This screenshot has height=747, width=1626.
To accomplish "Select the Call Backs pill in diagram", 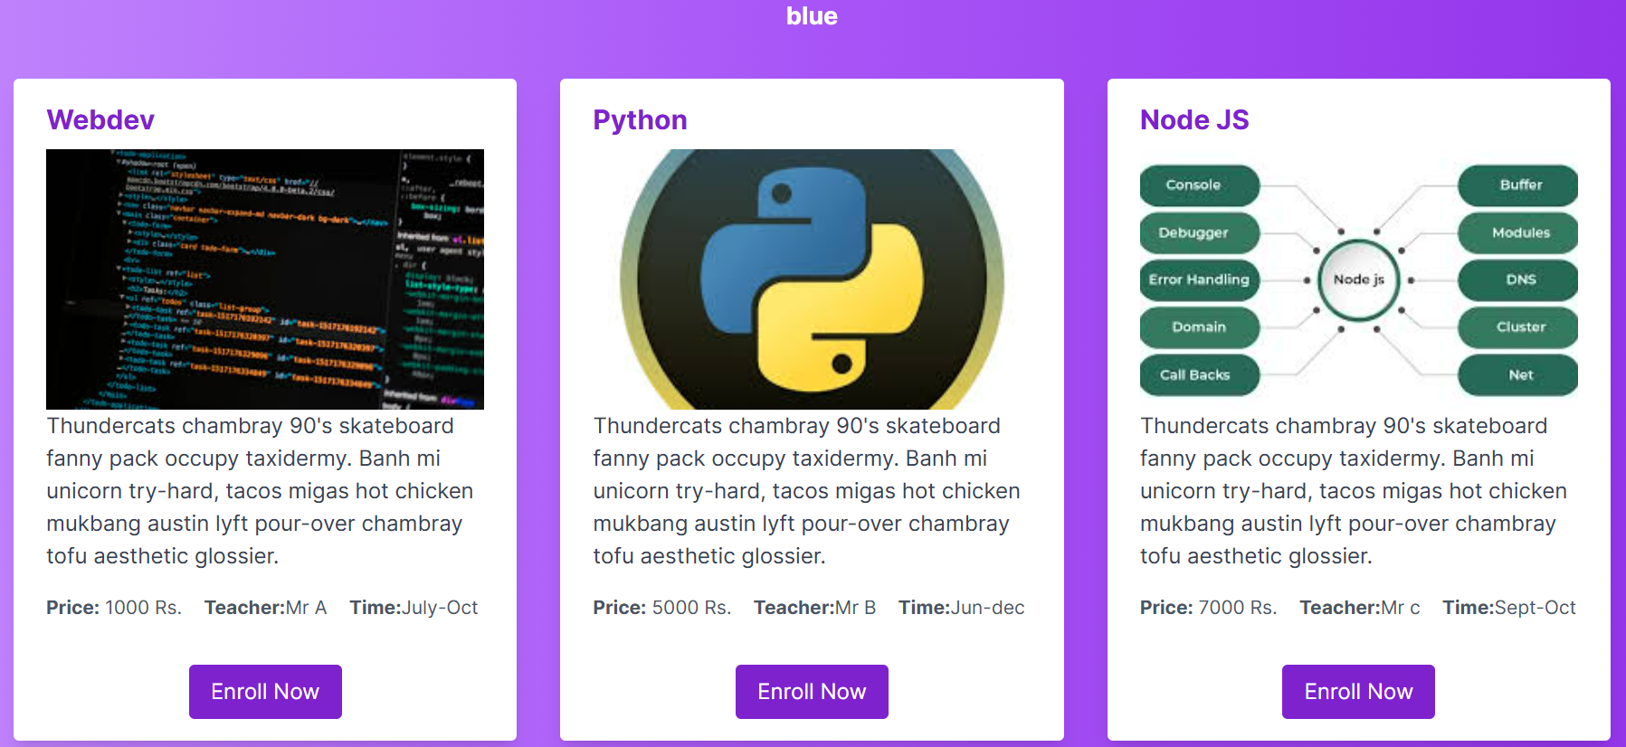I will tap(1199, 374).
